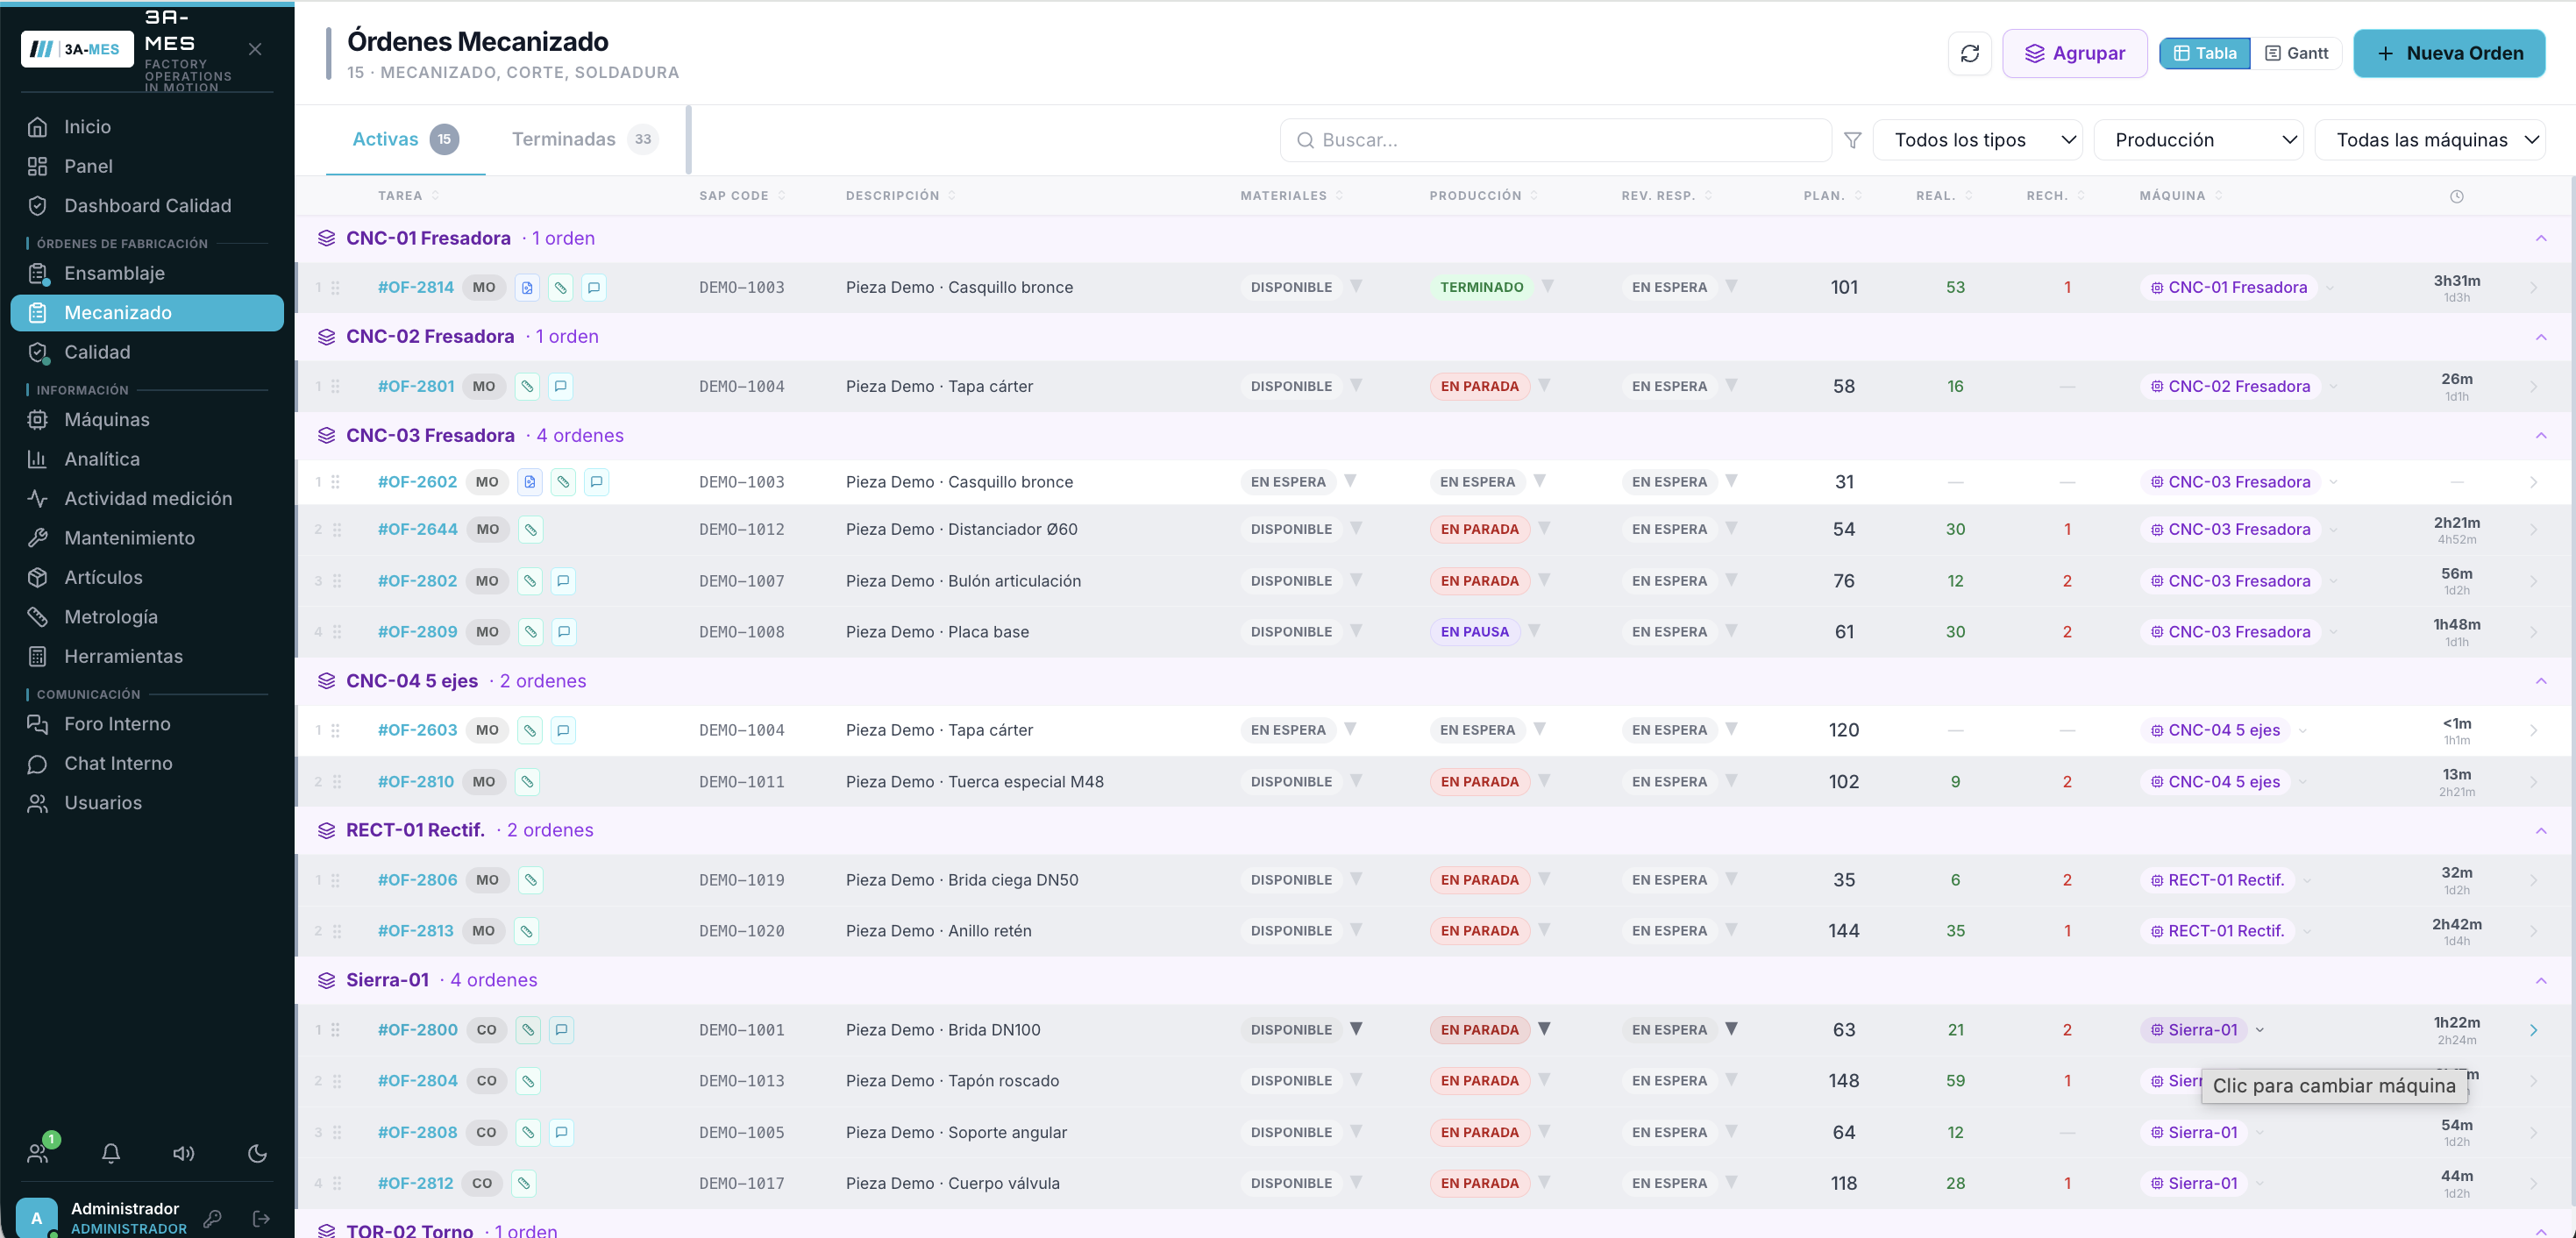Open Máquinas in the sidebar
2576x1238 pixels.
(x=147, y=420)
